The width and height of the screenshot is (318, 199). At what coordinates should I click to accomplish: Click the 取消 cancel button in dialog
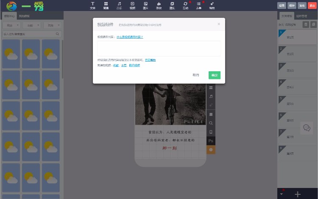point(196,75)
